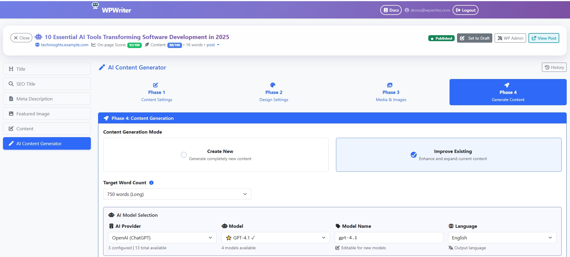Open the History button
This screenshot has width=570, height=257.
point(554,67)
